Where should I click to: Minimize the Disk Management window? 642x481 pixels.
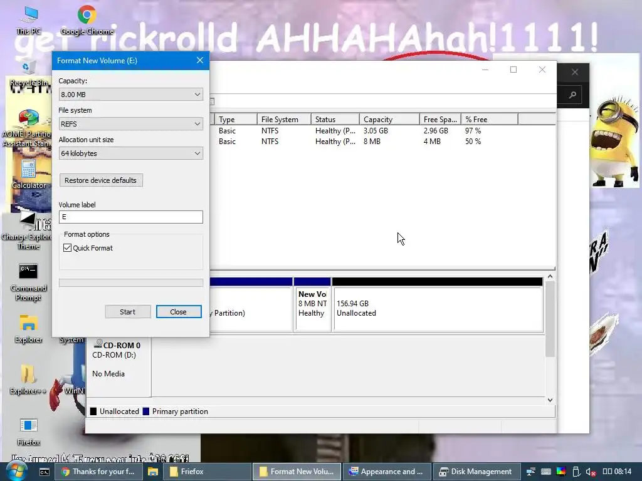pos(485,70)
